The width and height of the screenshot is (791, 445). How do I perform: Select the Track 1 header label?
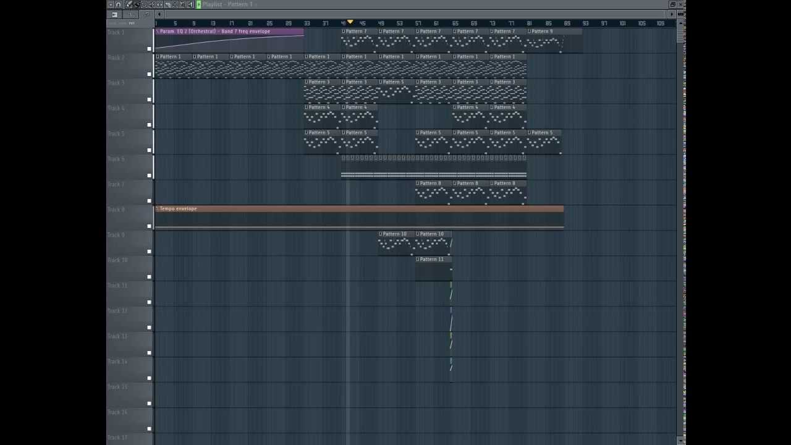116,32
